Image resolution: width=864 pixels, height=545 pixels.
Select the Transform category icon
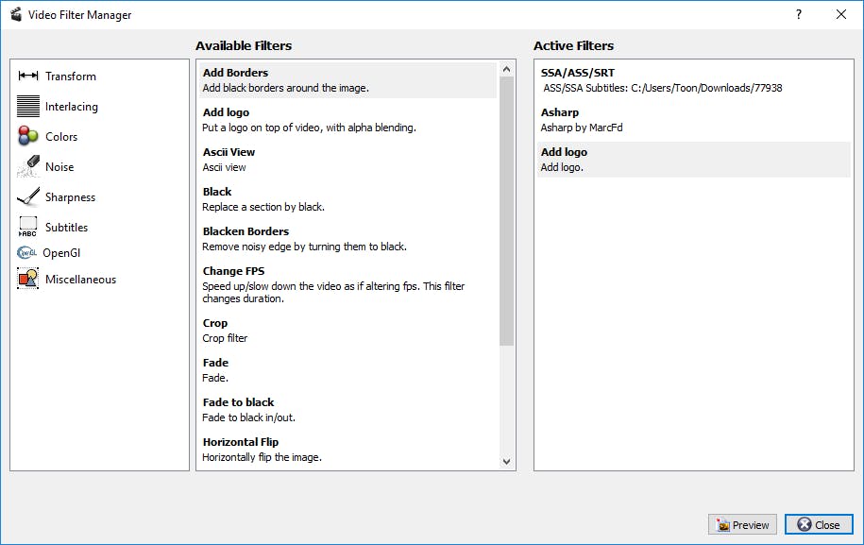click(x=28, y=77)
